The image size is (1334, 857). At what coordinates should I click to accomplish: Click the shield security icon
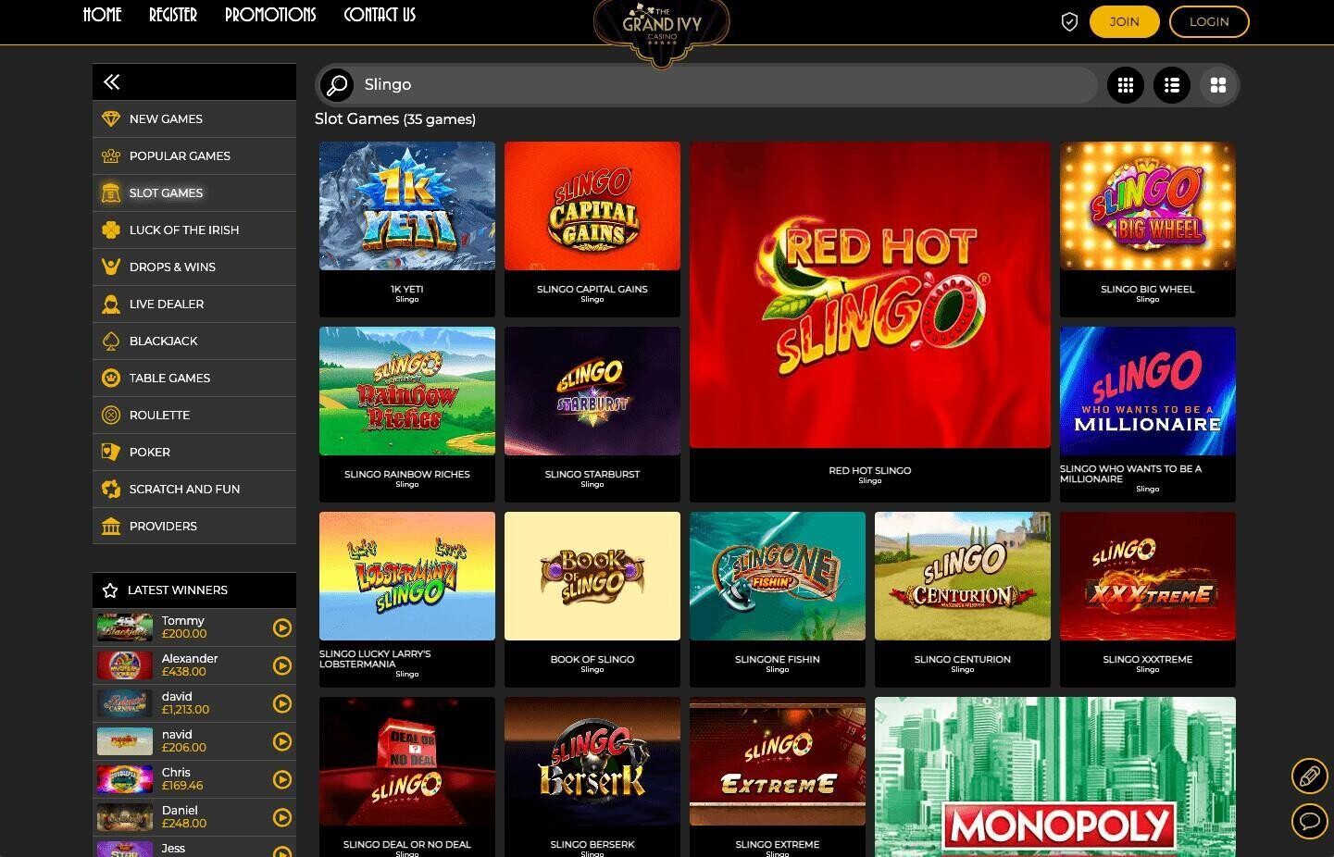pos(1069,22)
